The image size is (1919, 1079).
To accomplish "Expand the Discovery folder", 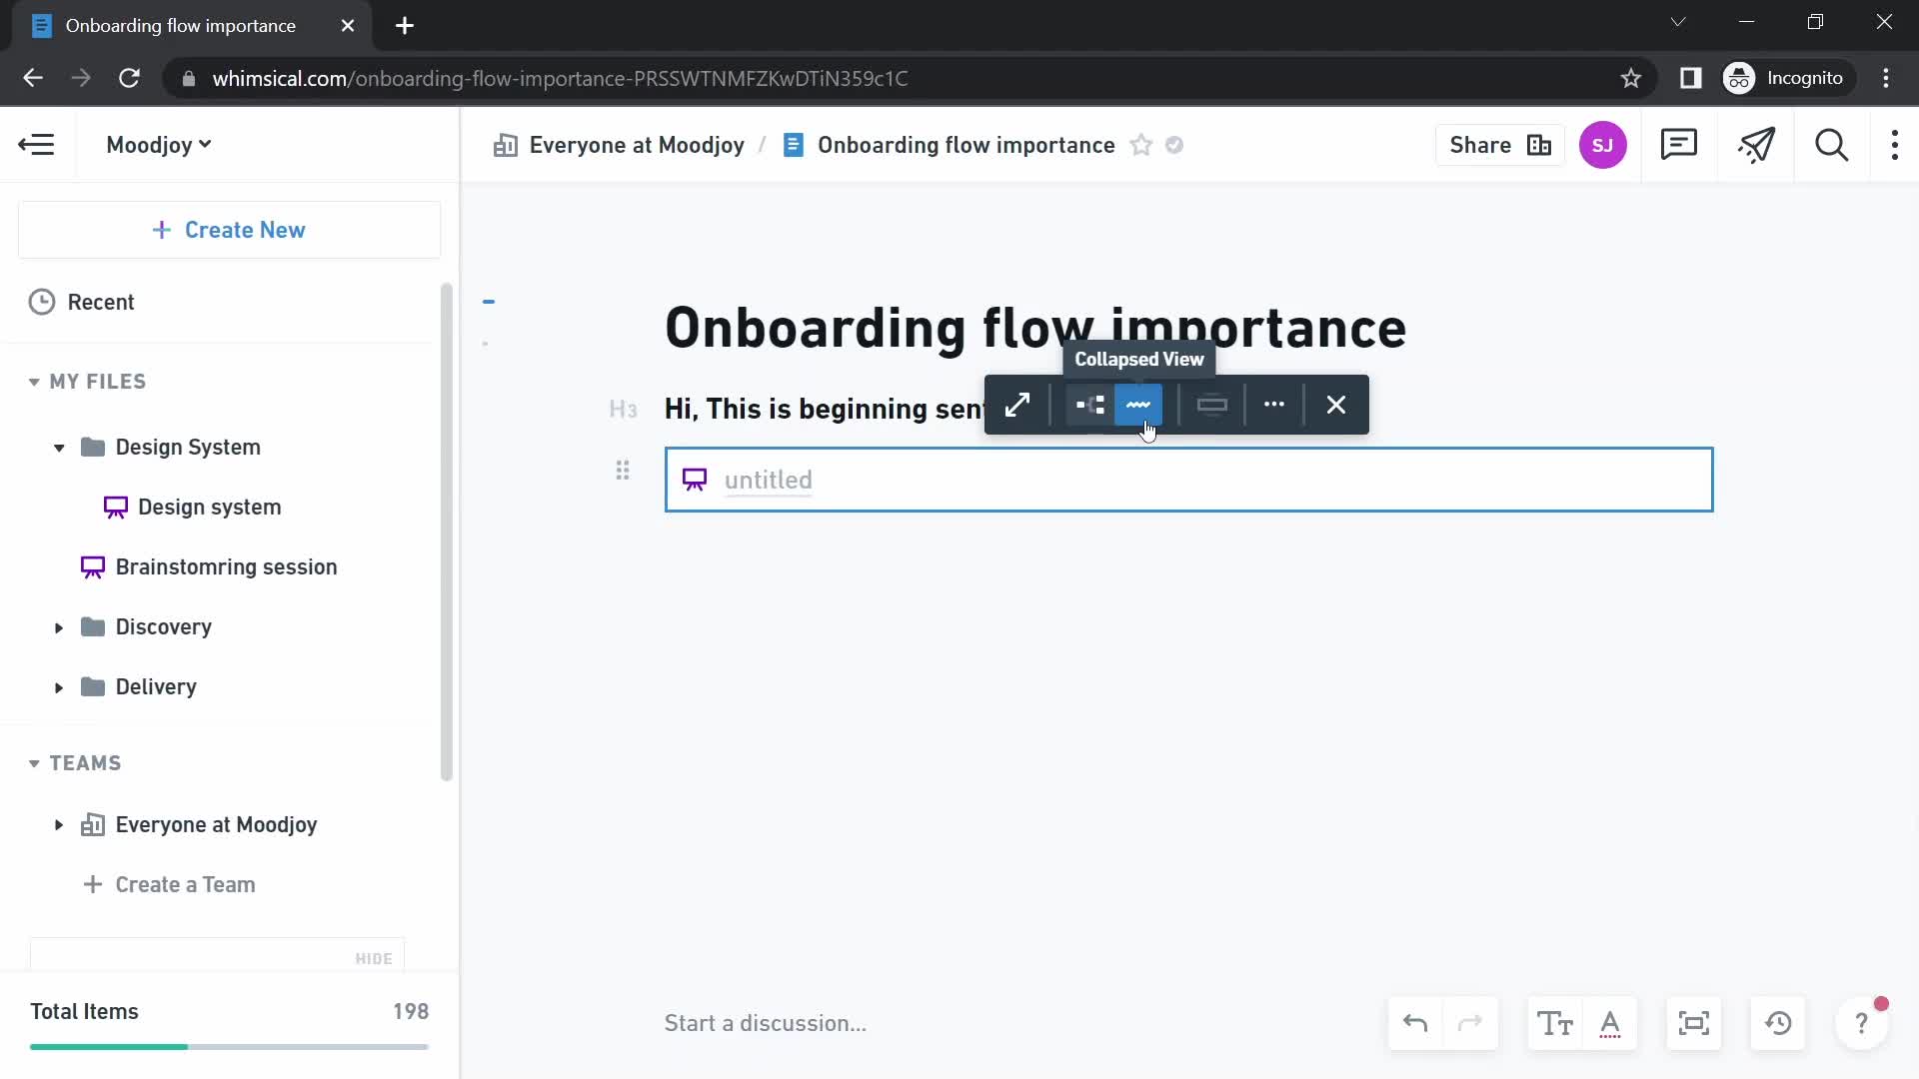I will (x=57, y=627).
